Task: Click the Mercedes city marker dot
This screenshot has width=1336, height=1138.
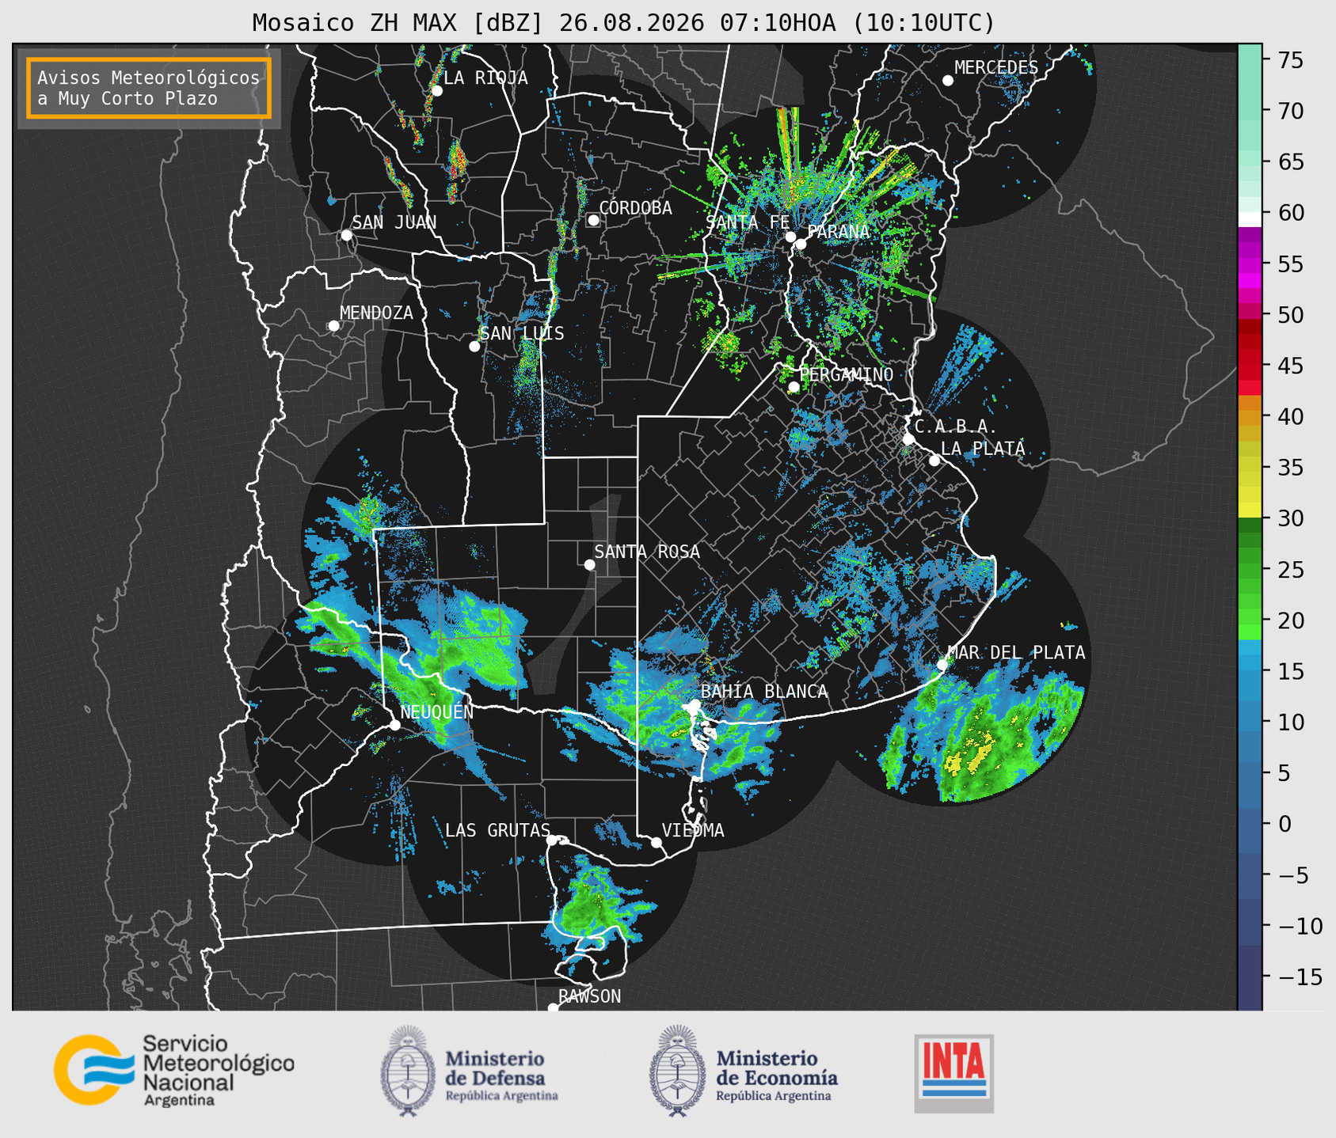Action: pos(947,81)
